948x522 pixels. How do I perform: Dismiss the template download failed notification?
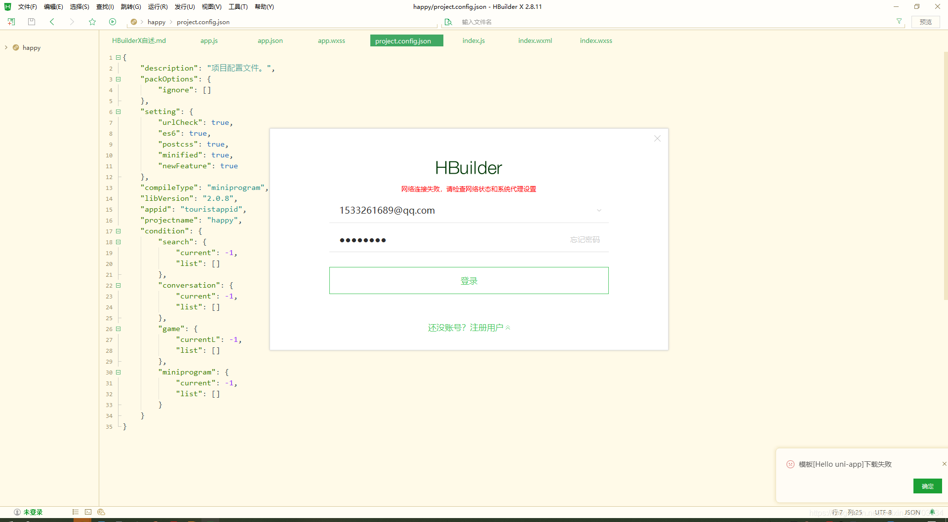(x=944, y=464)
